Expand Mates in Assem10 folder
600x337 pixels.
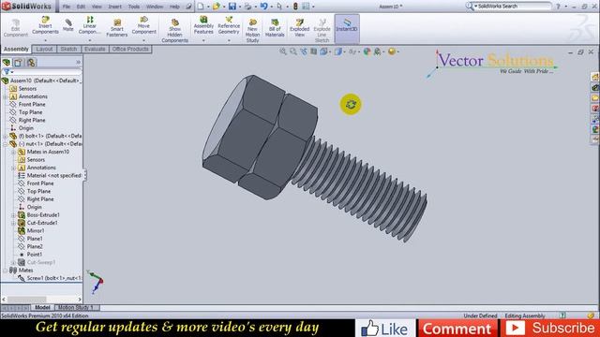tap(13, 152)
